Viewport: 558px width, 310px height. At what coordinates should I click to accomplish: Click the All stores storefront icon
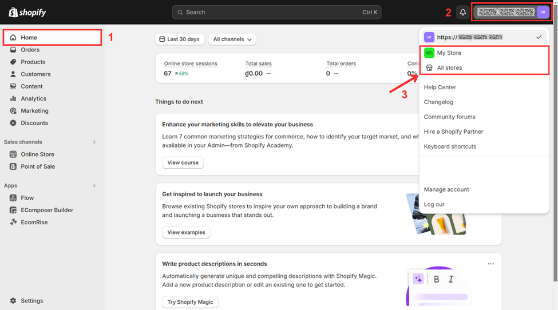coord(429,67)
